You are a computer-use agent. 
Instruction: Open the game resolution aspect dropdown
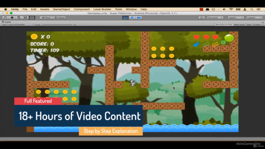click(17, 25)
